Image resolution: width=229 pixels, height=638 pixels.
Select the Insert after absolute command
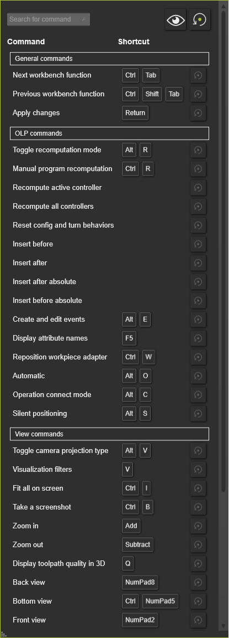(44, 281)
